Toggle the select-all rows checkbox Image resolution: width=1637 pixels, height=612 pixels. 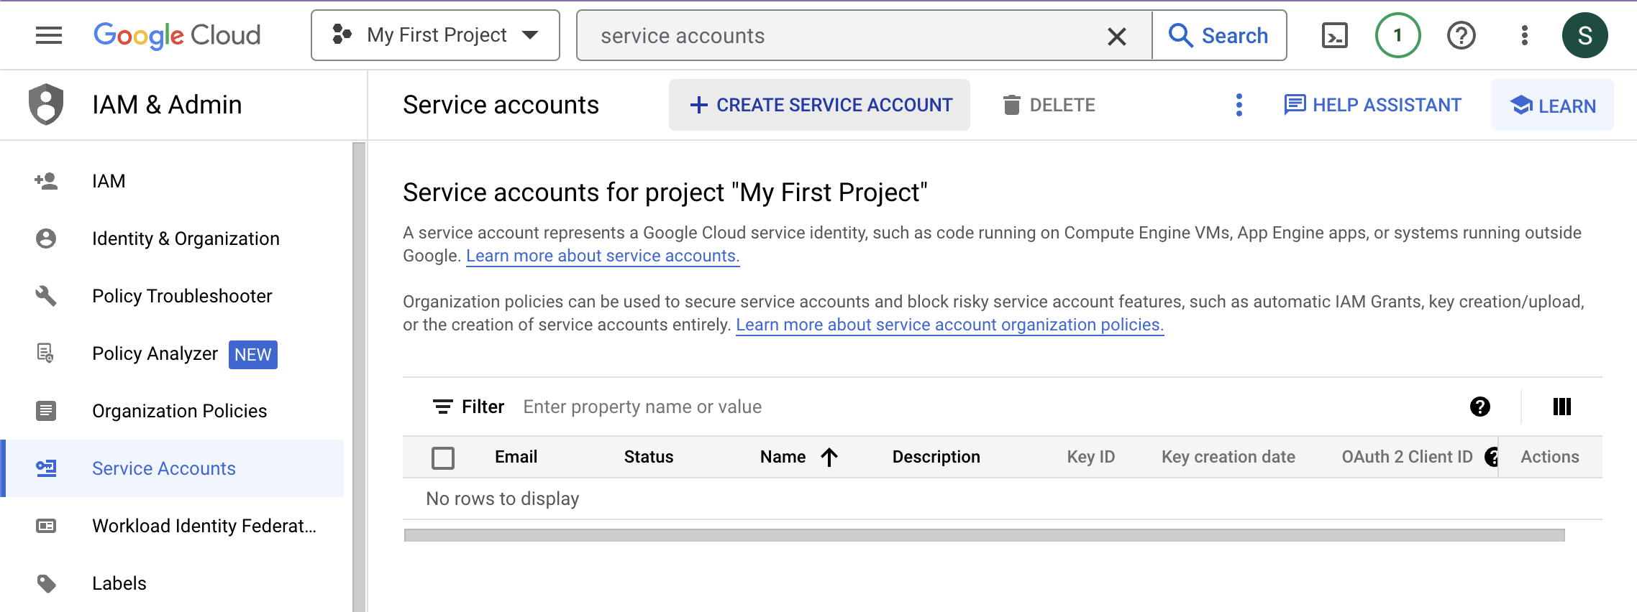pos(443,458)
